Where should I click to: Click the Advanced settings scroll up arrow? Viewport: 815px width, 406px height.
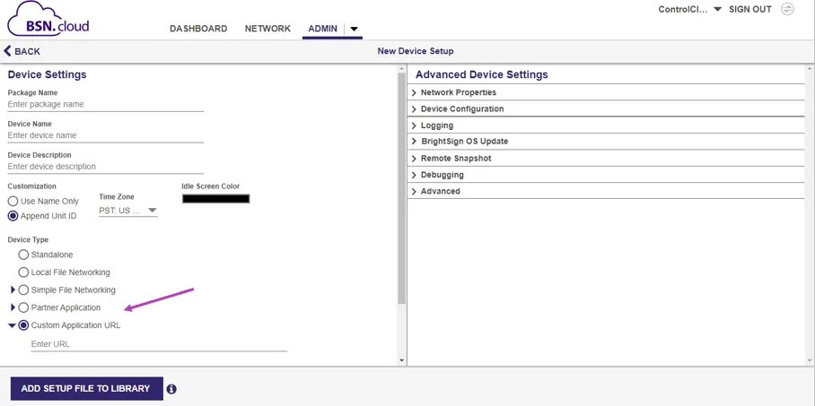pos(810,68)
